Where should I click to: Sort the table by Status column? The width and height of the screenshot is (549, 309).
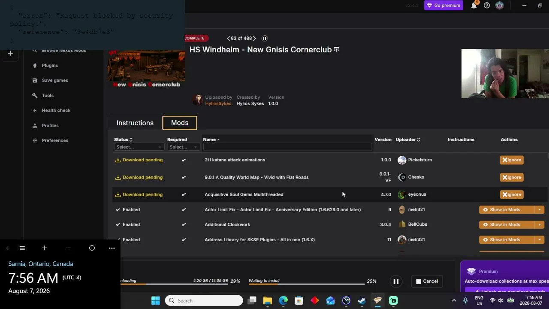(124, 139)
